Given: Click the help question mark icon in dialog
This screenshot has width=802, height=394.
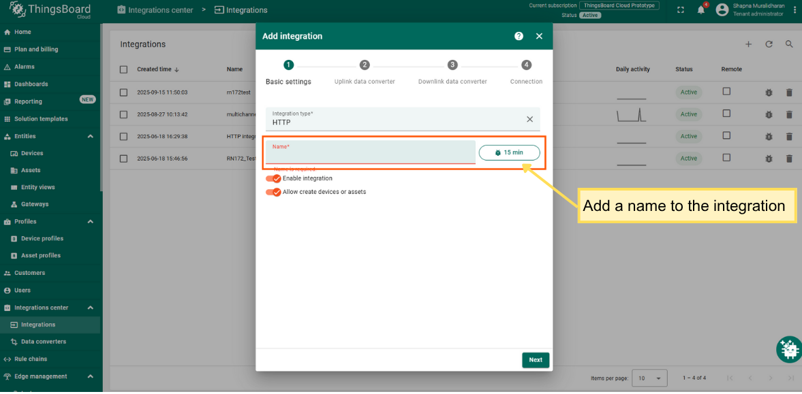Looking at the screenshot, I should point(519,36).
